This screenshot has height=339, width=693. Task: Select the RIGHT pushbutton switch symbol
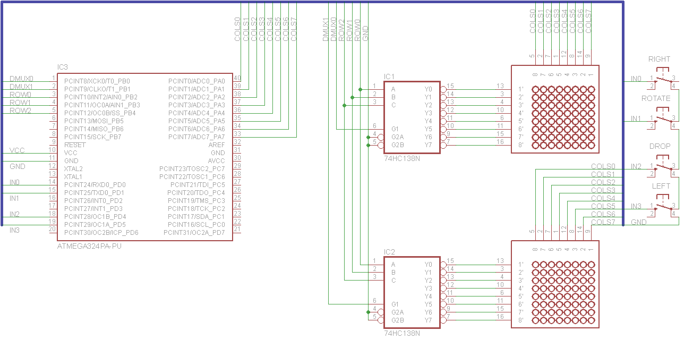point(662,77)
